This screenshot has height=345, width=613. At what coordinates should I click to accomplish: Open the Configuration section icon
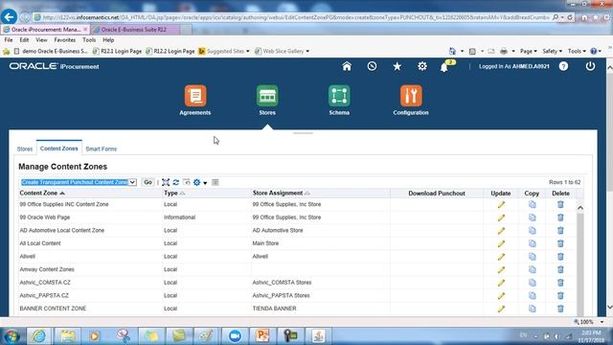[x=411, y=96]
